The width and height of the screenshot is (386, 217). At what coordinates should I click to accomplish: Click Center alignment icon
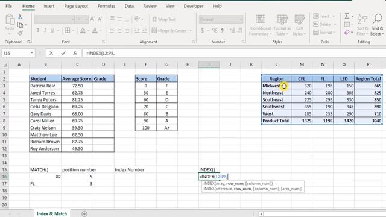pyautogui.click(x=119, y=30)
